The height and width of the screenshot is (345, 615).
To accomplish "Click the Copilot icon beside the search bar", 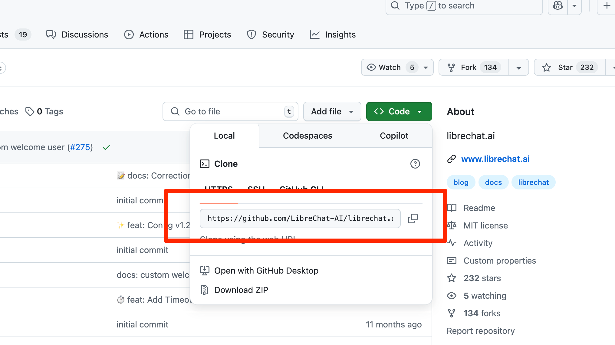I will click(x=557, y=6).
